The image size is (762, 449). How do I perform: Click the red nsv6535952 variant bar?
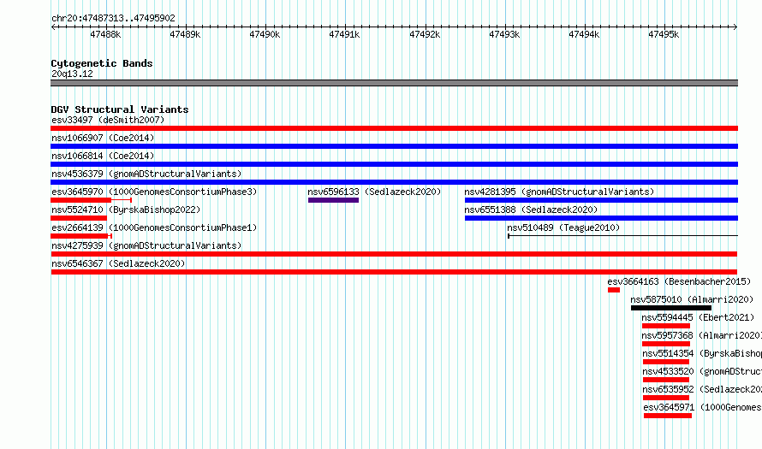pos(666,398)
